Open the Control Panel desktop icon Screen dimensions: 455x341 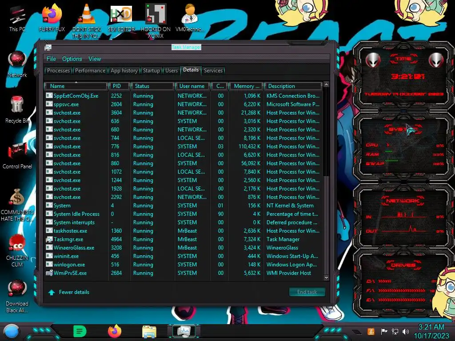[17, 155]
